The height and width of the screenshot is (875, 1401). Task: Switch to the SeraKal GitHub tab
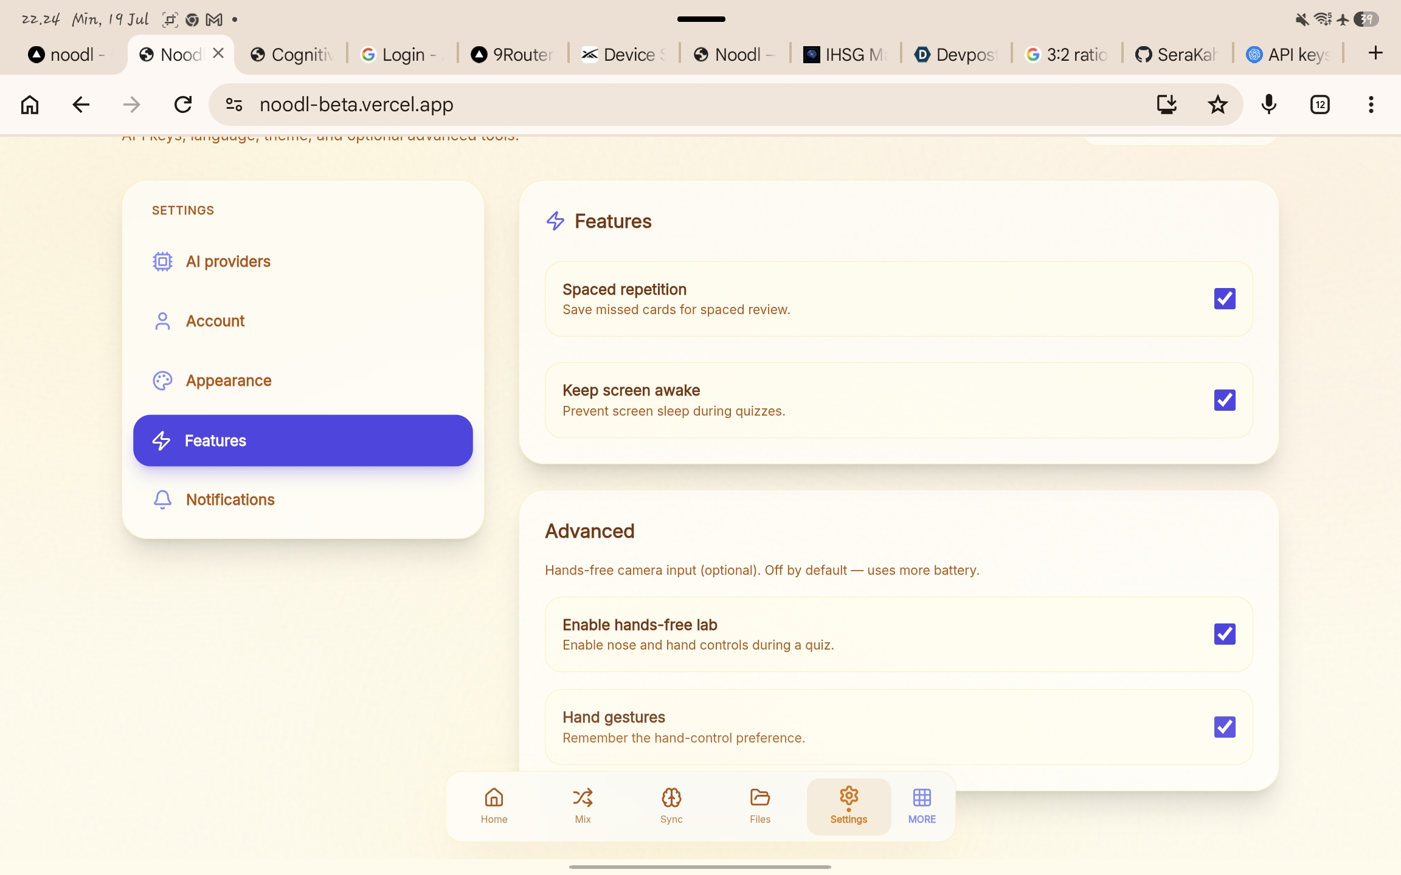(x=1177, y=55)
